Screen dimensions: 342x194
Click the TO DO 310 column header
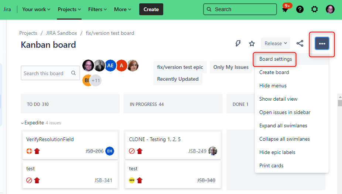pos(70,104)
